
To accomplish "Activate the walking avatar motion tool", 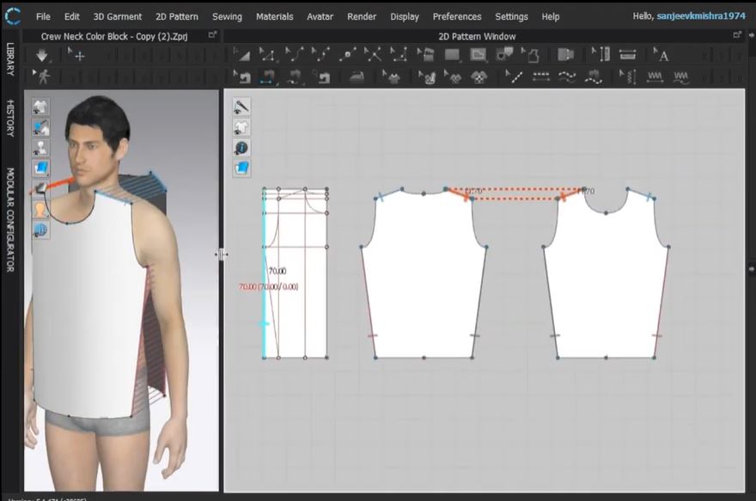I will pos(42,76).
